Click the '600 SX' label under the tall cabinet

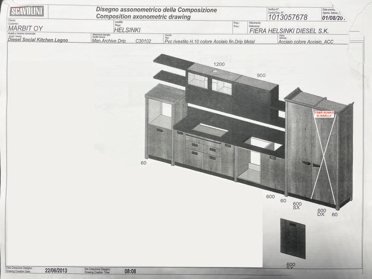click(x=297, y=205)
